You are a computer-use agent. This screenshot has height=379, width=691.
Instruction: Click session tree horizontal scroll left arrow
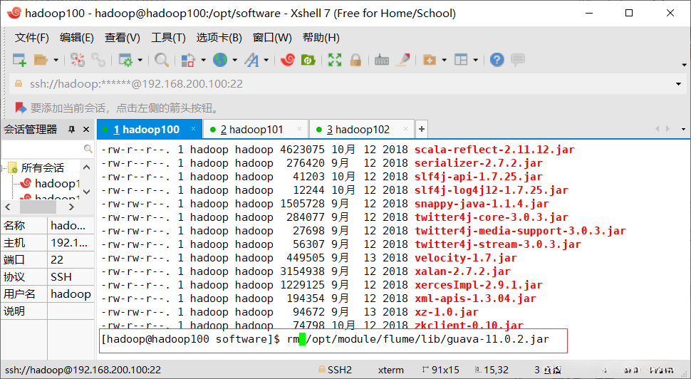coord(8,207)
